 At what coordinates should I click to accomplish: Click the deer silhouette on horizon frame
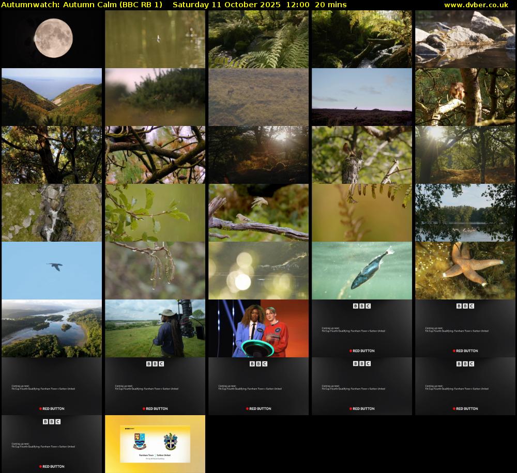point(362,97)
